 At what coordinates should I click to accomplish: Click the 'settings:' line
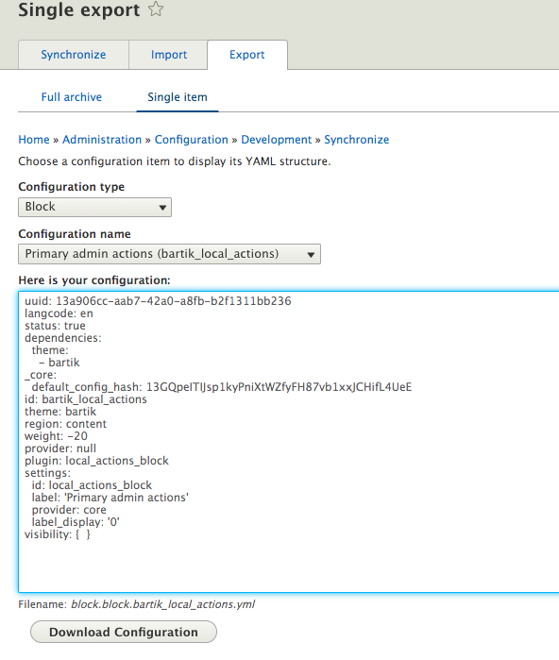click(x=47, y=473)
